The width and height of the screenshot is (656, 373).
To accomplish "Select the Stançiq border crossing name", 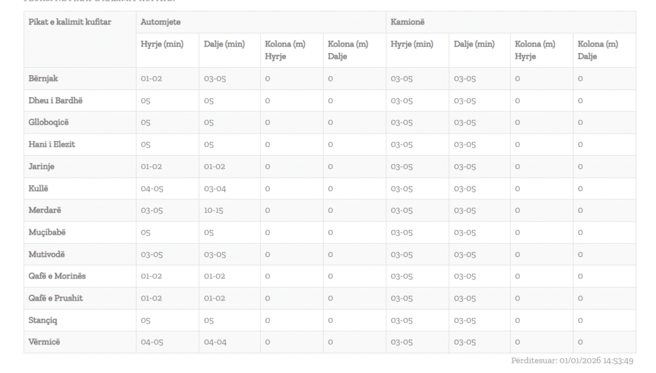I will [x=44, y=320].
